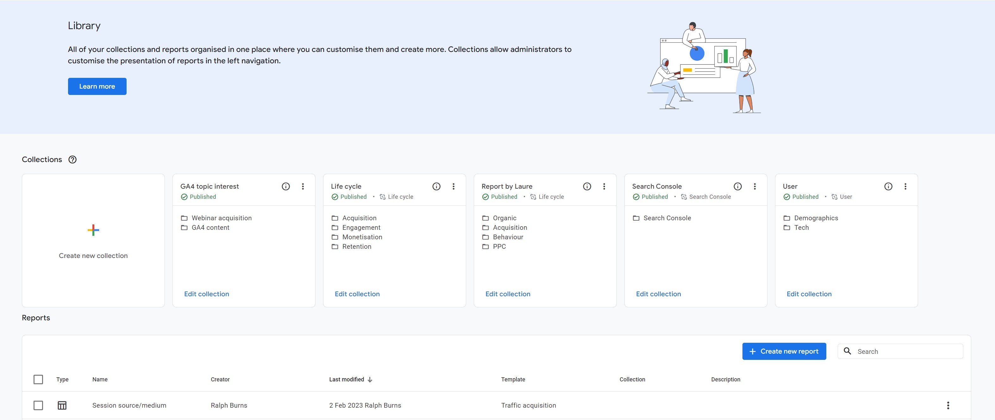
Task: Expand the three-dot menu on GA4 topic interest
Action: (303, 186)
